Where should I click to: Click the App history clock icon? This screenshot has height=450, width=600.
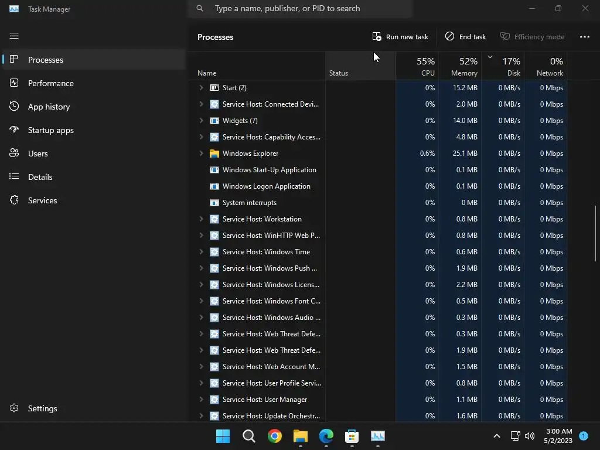point(14,106)
